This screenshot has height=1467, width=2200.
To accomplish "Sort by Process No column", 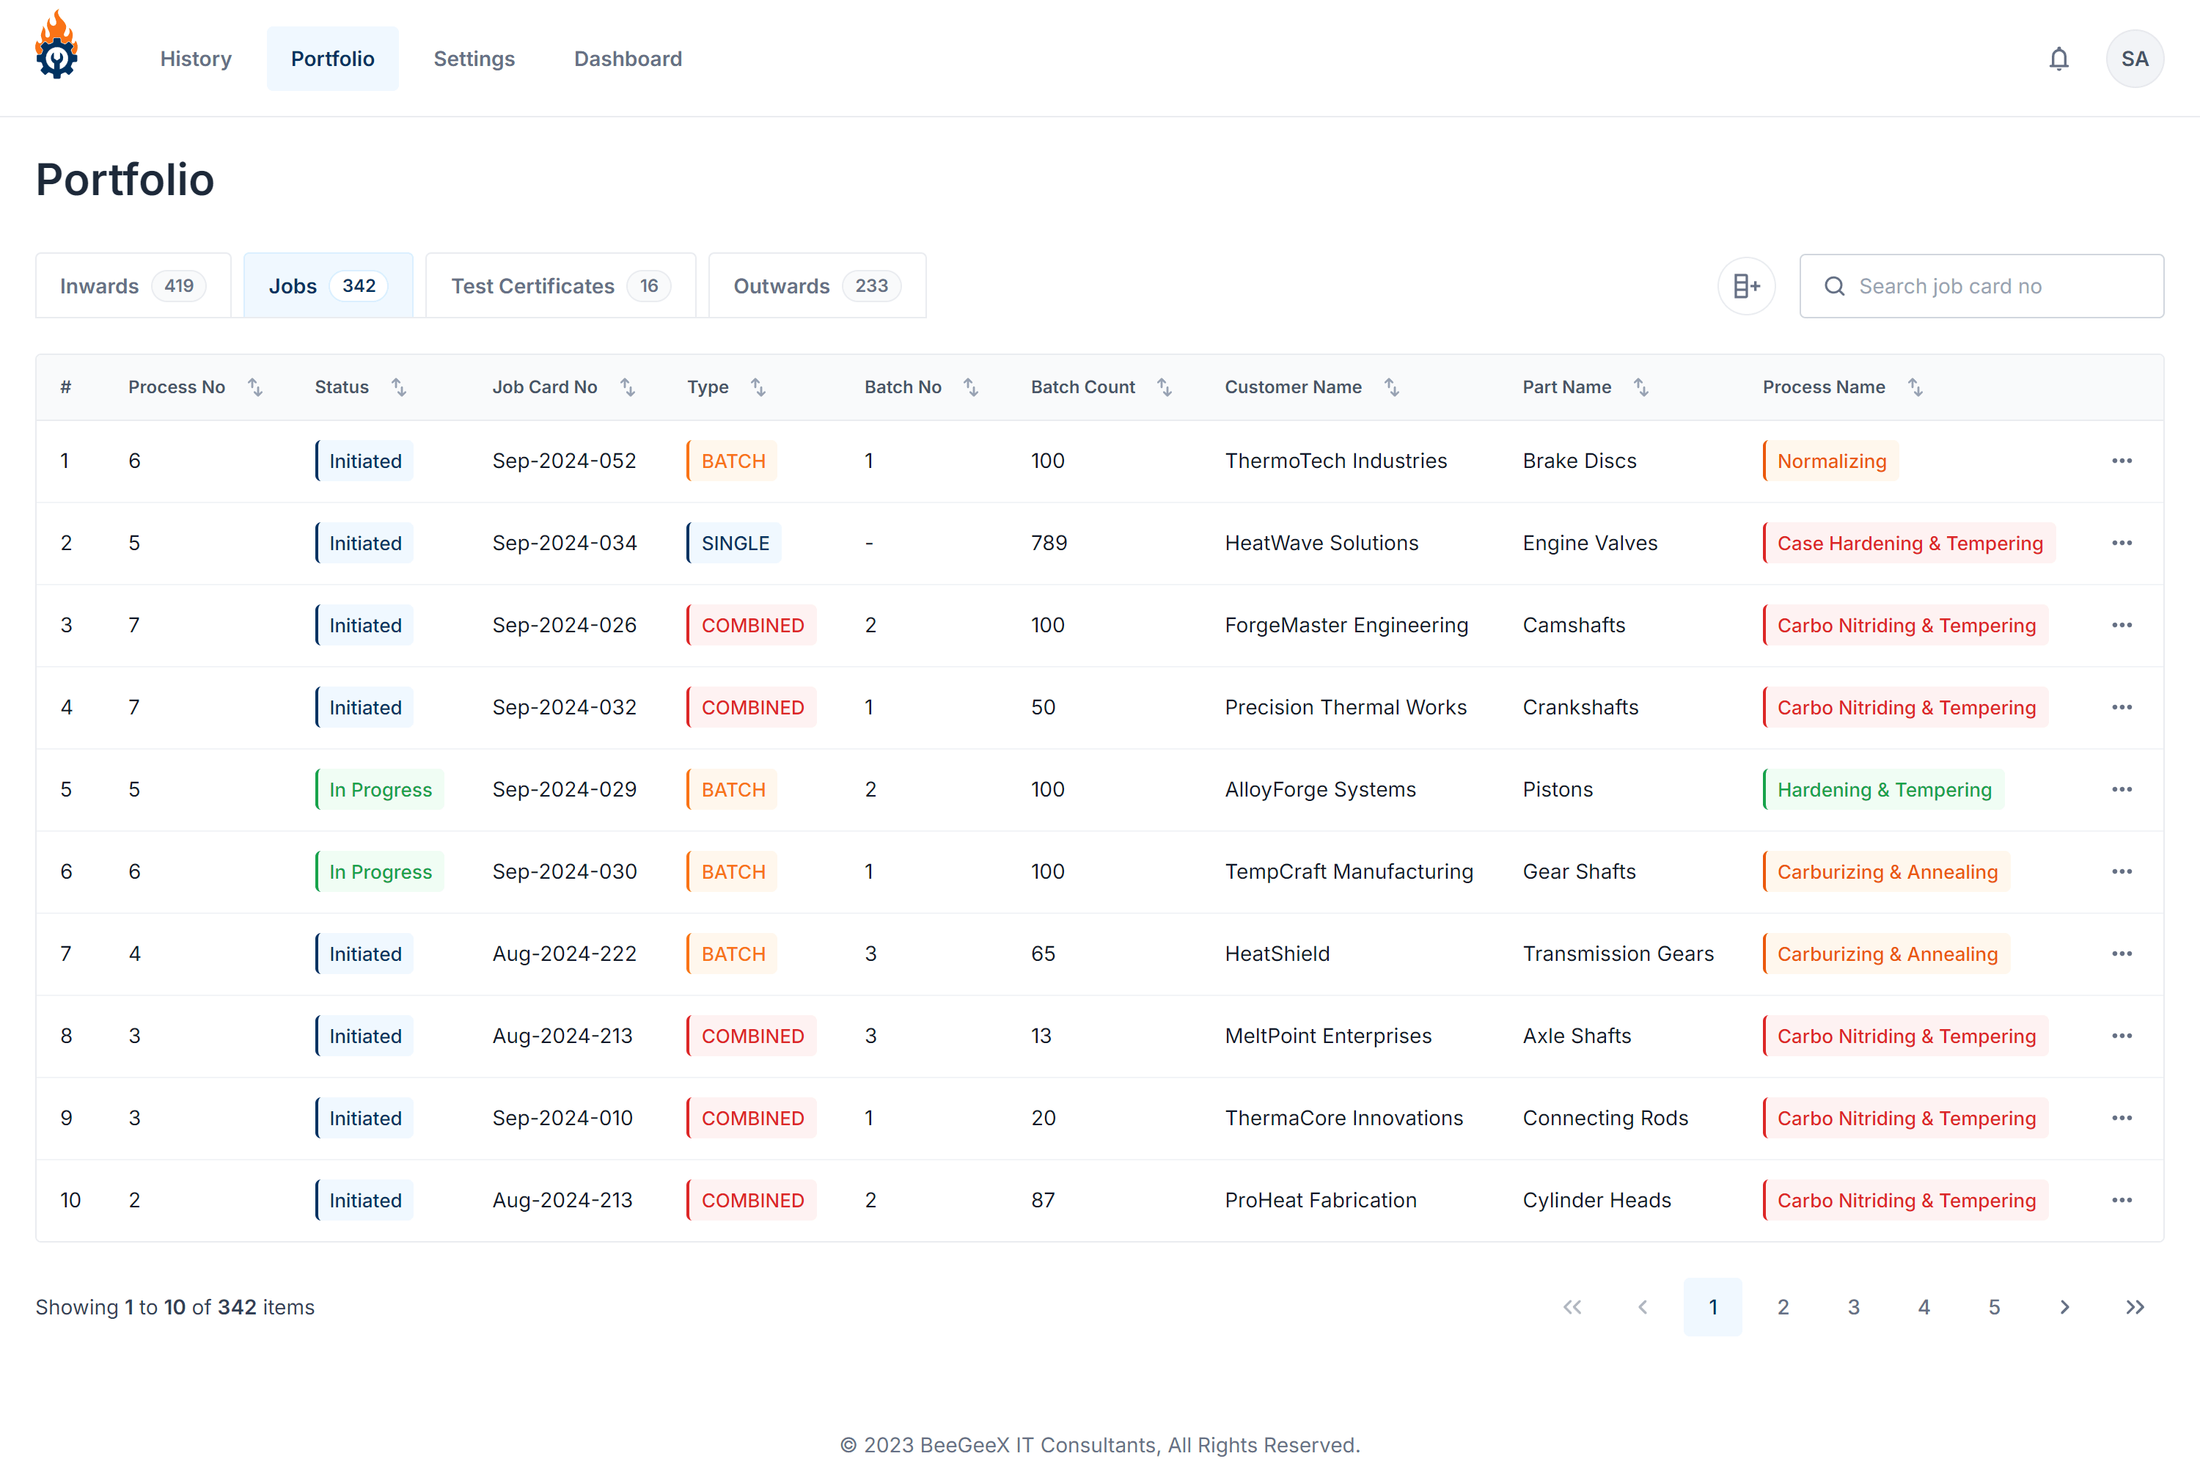I will click(255, 387).
